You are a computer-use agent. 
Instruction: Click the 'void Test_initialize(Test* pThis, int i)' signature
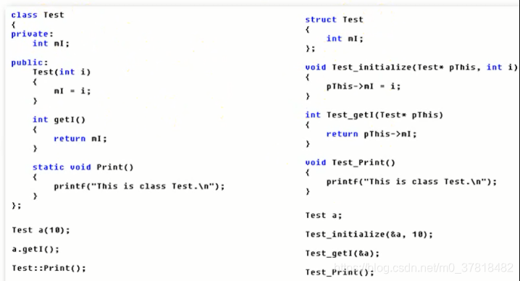tap(411, 67)
